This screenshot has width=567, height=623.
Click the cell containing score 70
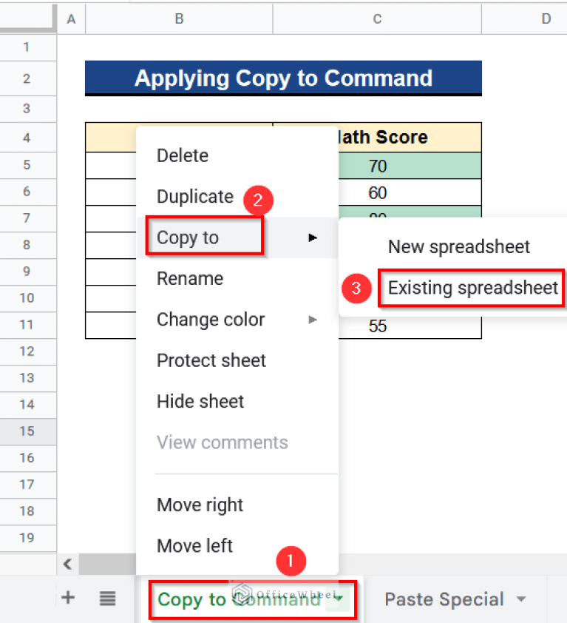(377, 166)
